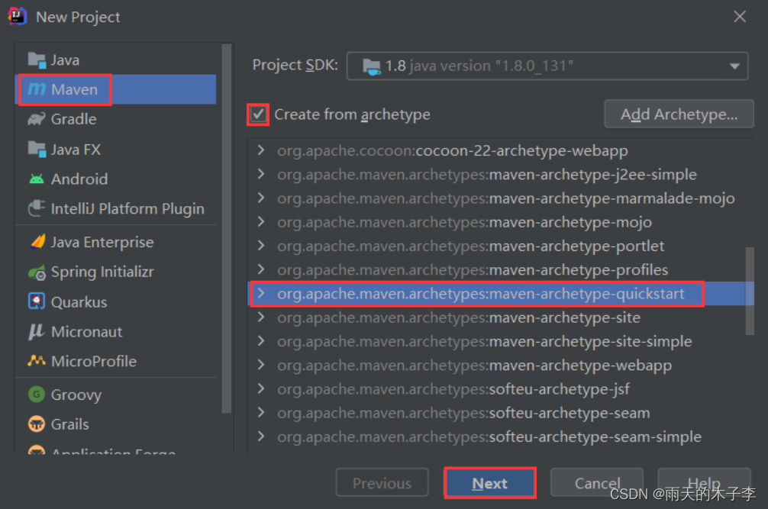Screen dimensions: 768x509
Task: Click the Next button
Action: (x=490, y=483)
